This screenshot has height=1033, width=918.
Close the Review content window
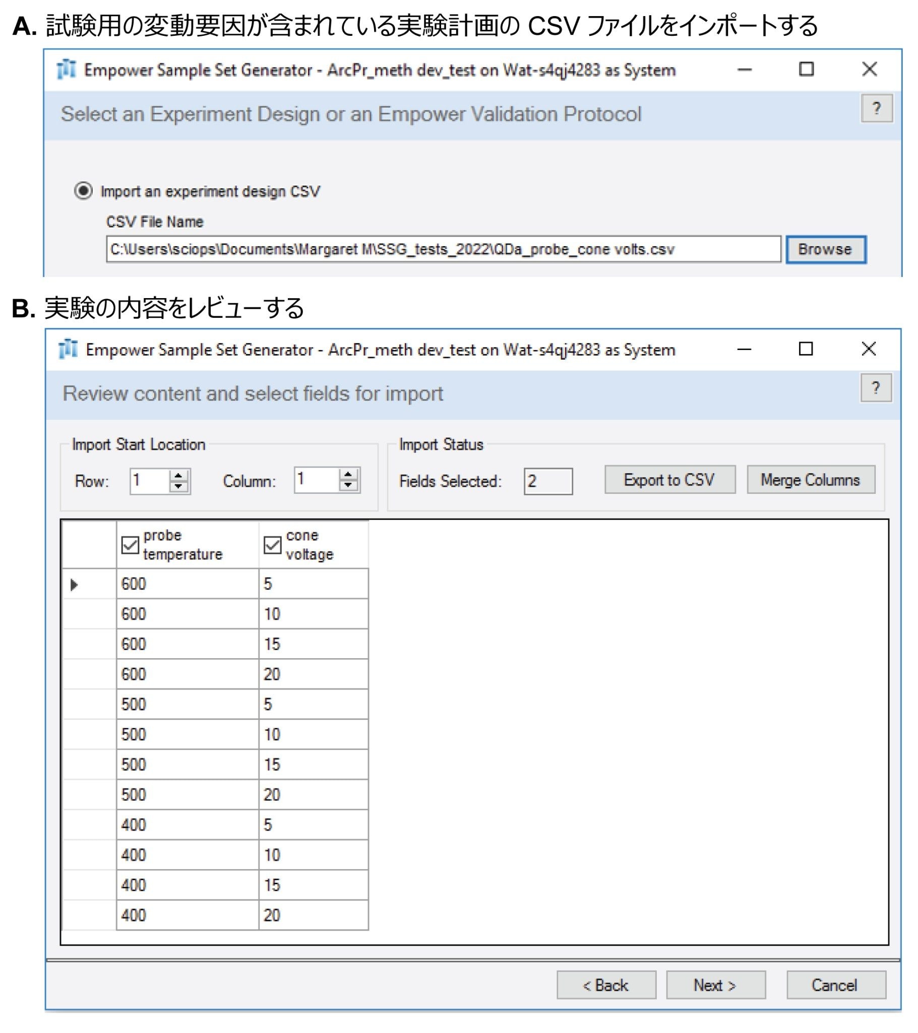point(869,349)
